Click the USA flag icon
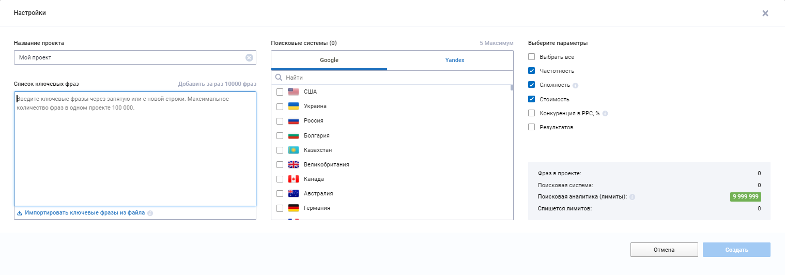785x275 pixels. [294, 91]
